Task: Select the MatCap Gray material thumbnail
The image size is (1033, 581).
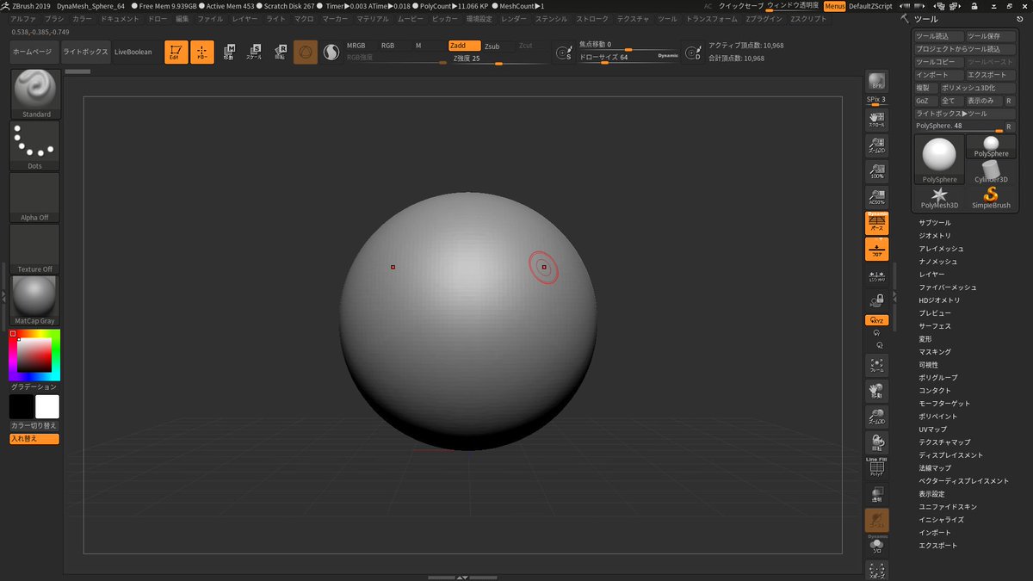Action: 35,300
